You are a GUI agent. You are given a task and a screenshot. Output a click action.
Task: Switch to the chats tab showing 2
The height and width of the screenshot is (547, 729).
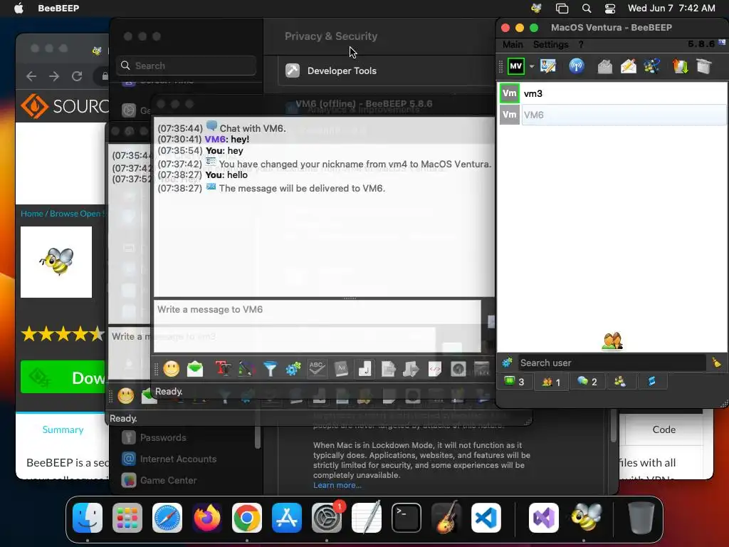coord(587,382)
